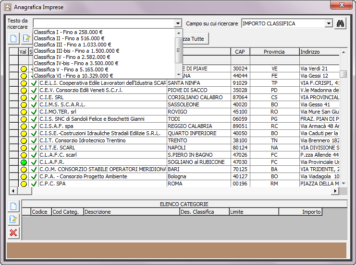Screen dimensions: 356x265
Task: Click yellow status circle for C.P.C. SPA
Action: (x=24, y=184)
